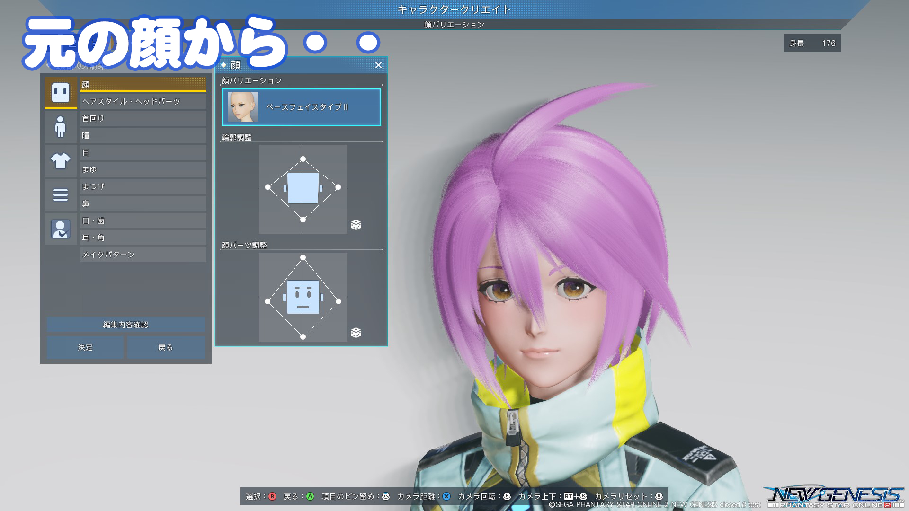
Task: Select ベースフェイスタイプII face variation
Action: coord(301,107)
